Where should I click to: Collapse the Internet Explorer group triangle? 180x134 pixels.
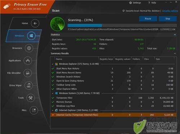coord(53,110)
